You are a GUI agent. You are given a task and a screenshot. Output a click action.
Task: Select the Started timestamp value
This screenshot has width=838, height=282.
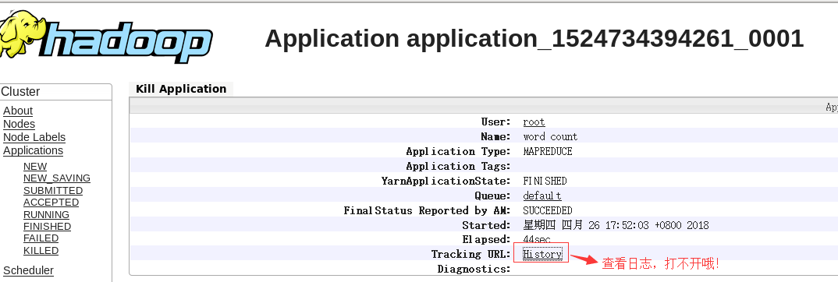(x=616, y=225)
